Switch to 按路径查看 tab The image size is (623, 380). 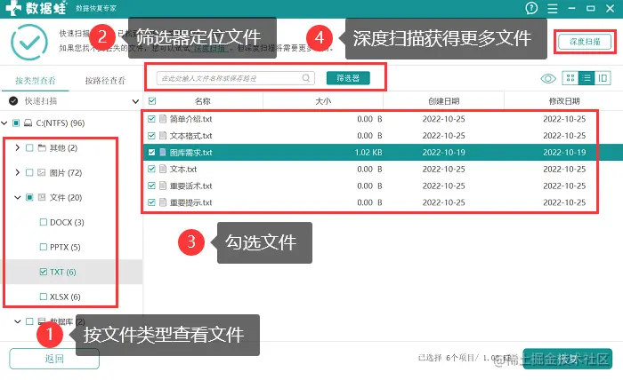[x=105, y=81]
